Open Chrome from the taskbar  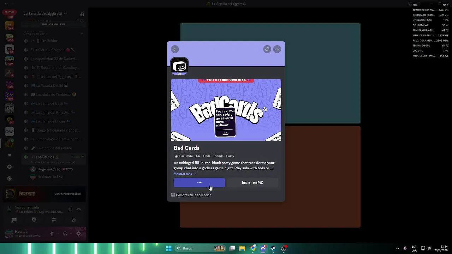tap(253, 248)
